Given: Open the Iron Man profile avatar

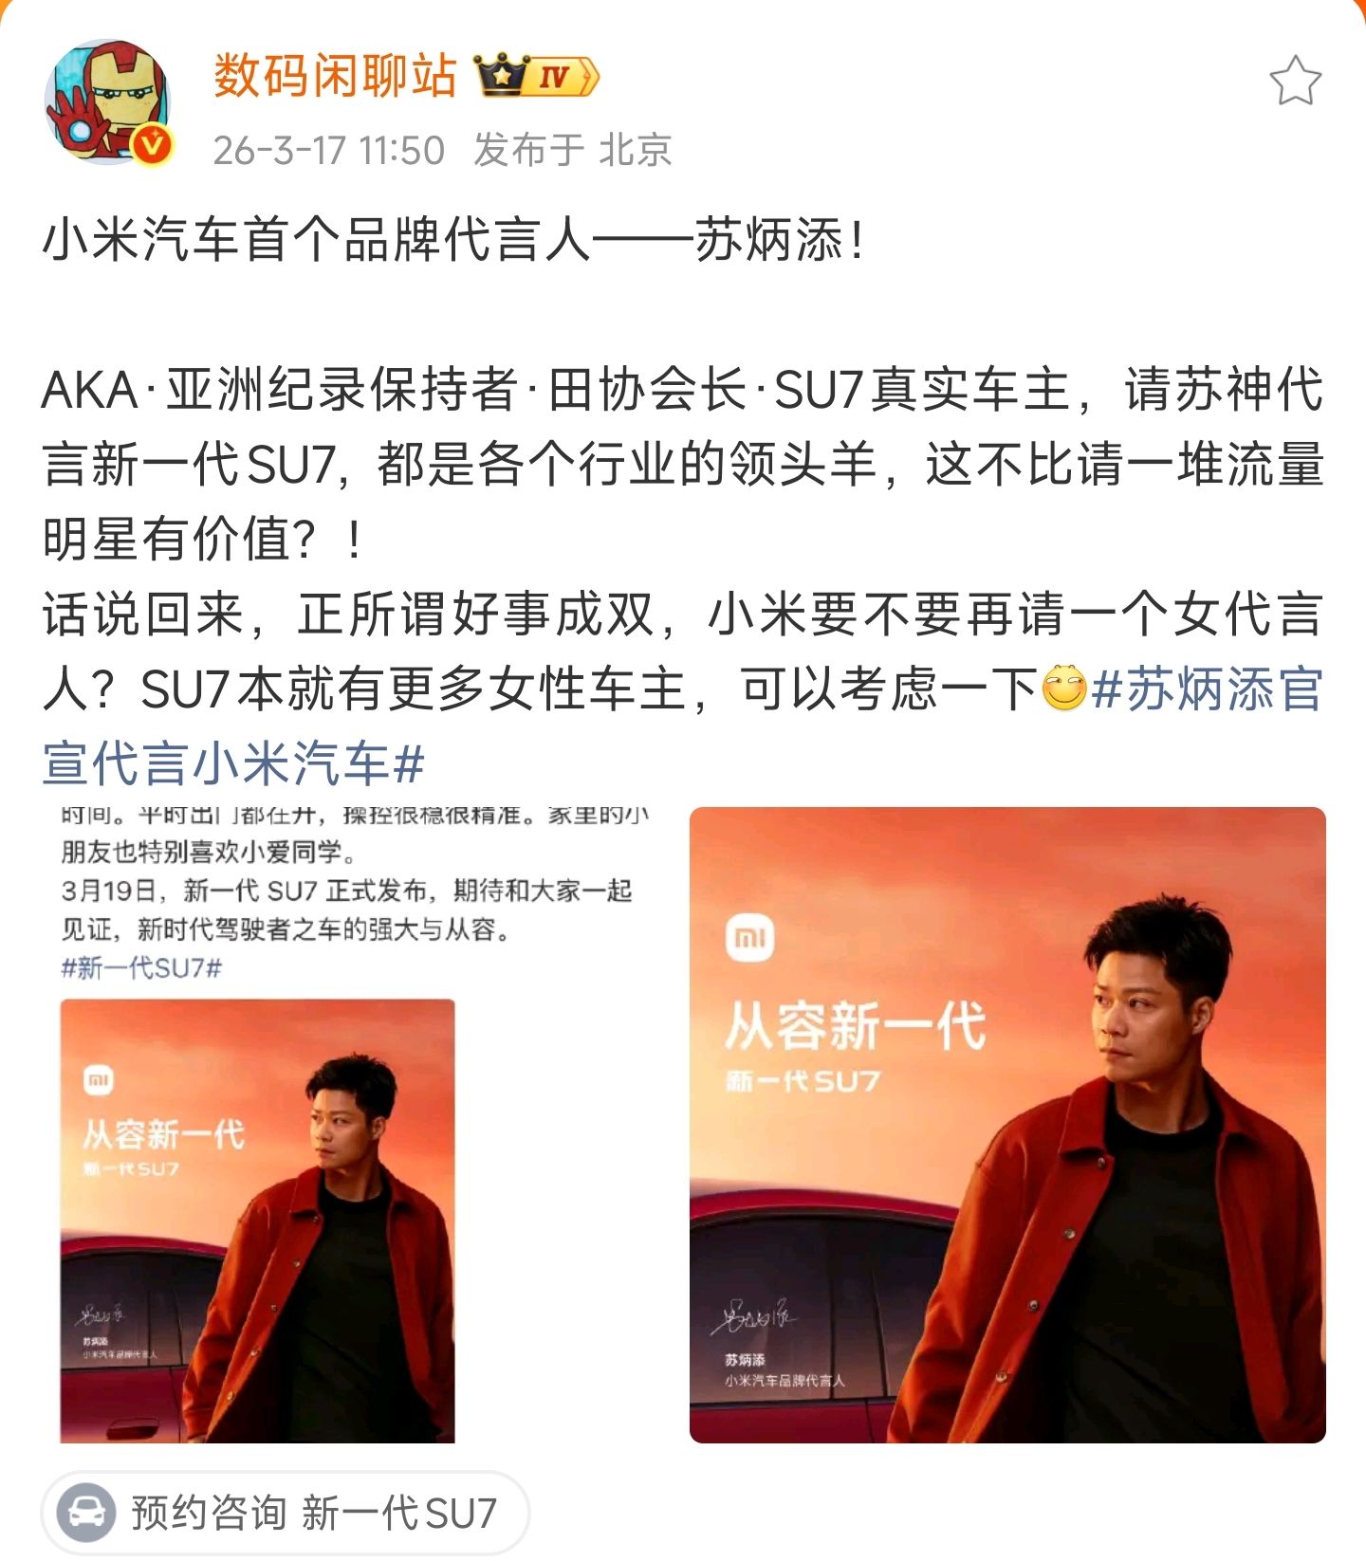Looking at the screenshot, I should [108, 101].
